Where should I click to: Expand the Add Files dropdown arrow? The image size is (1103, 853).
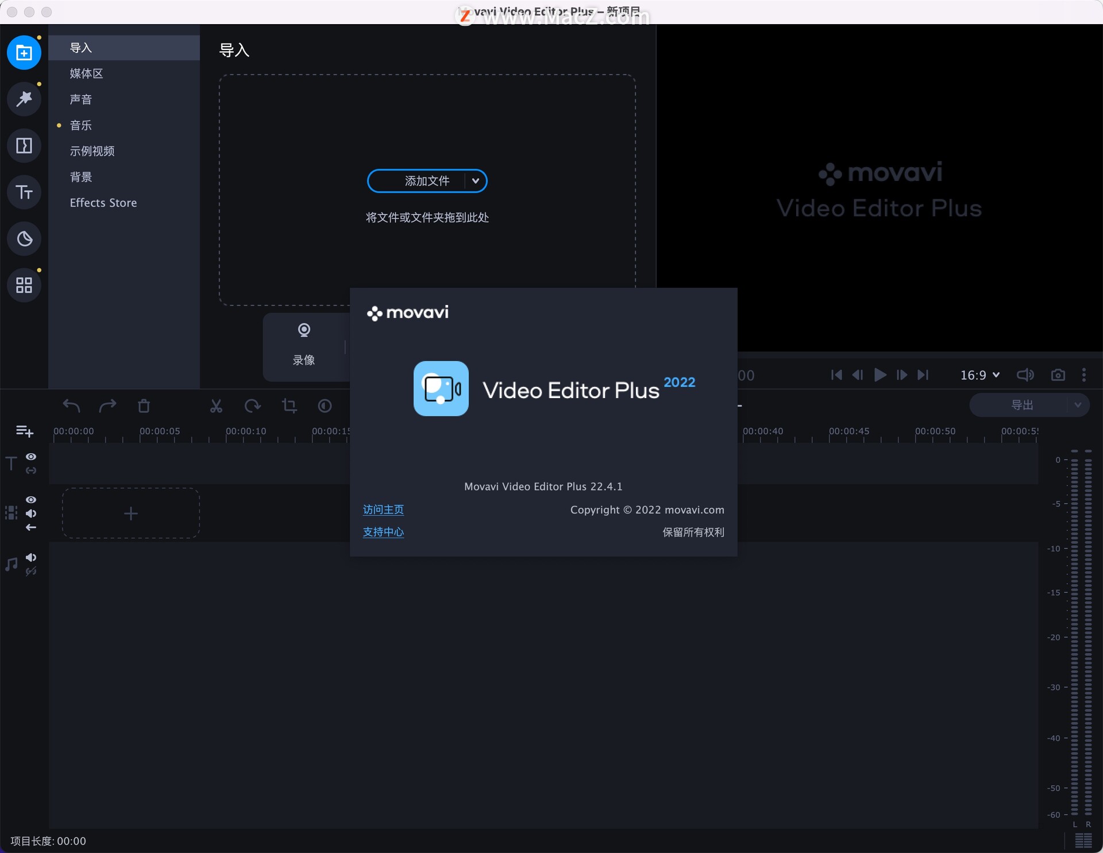point(475,181)
